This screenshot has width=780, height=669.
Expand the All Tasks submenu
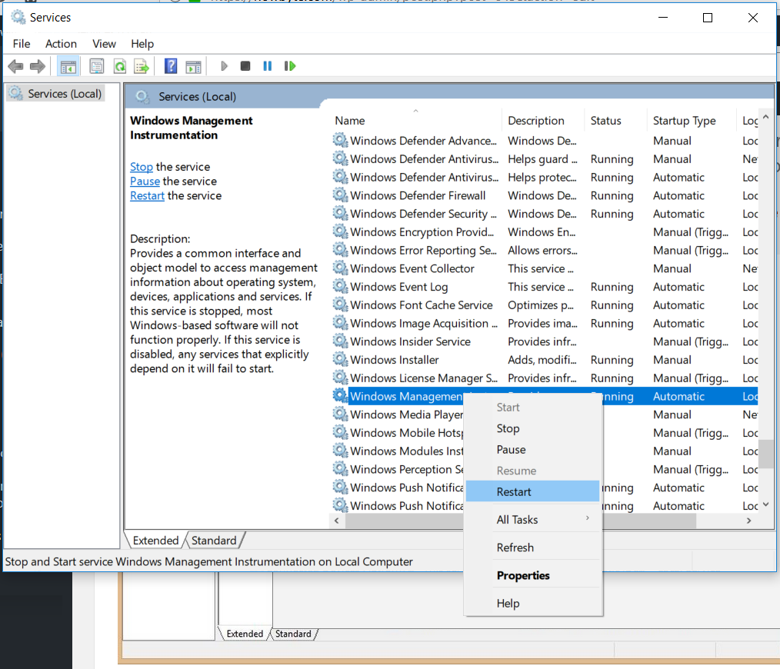[532, 519]
